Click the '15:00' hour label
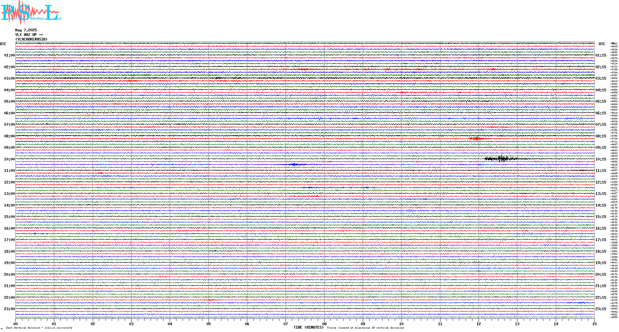 [x=9, y=217]
